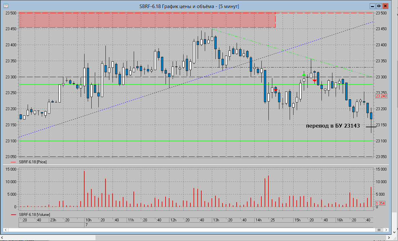Click the chart scrollbar left arrow

pos(5,230)
